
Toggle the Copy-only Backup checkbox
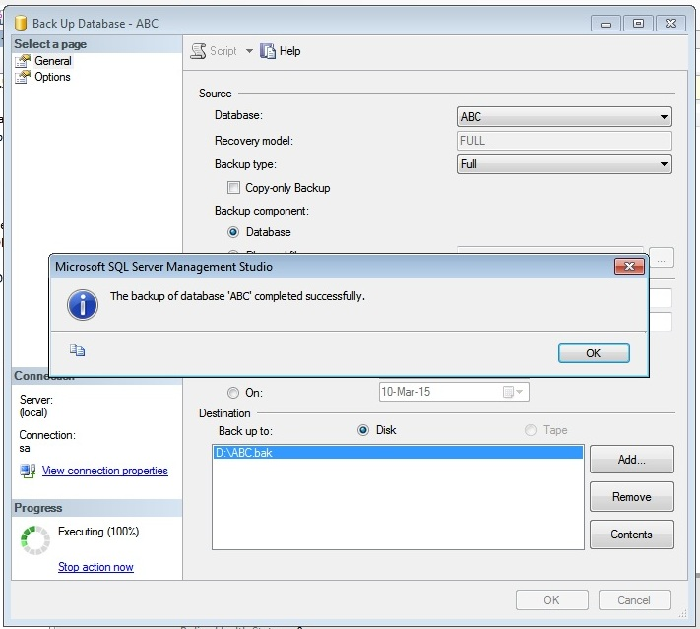coord(233,187)
